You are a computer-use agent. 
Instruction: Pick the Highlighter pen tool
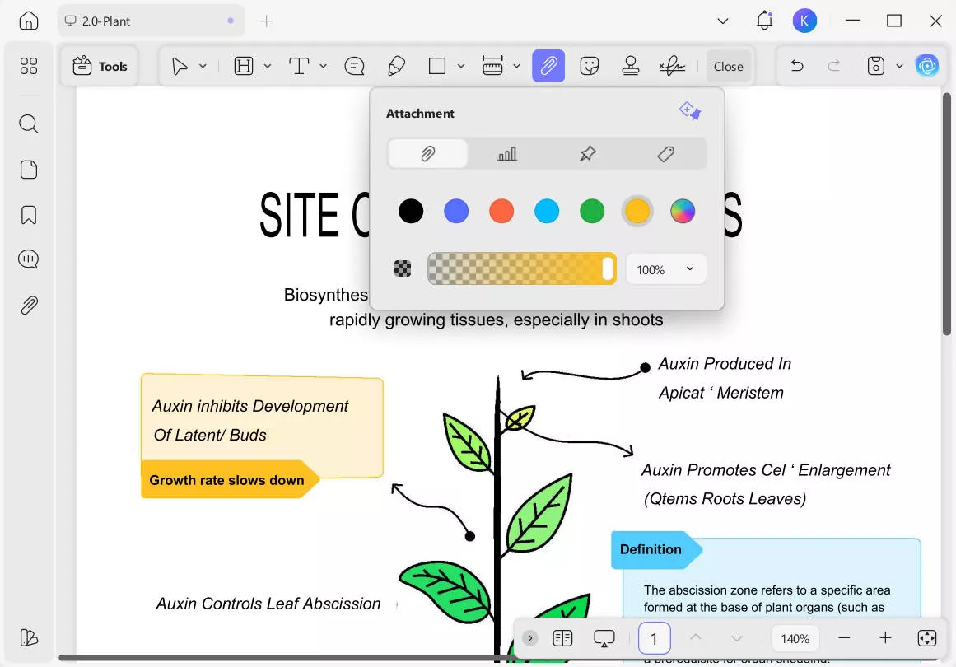(x=396, y=66)
